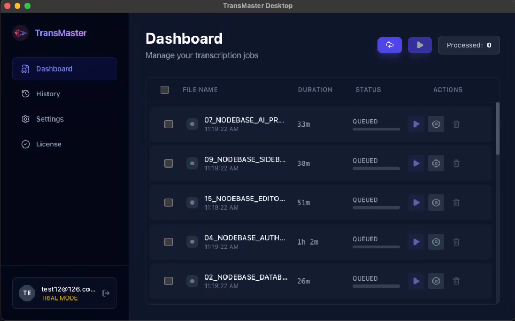Open Settings from the sidebar

[x=49, y=118]
